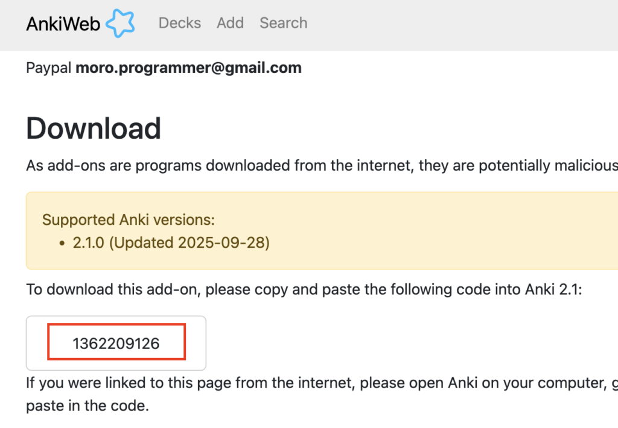
Task: Click the word Paypal before the email
Action: [49, 68]
